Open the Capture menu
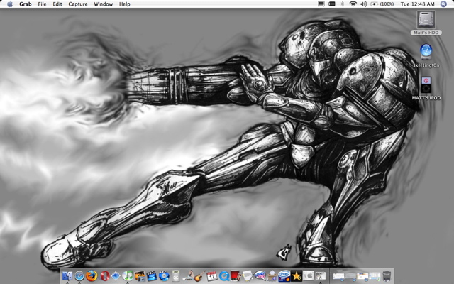 [x=78, y=4]
